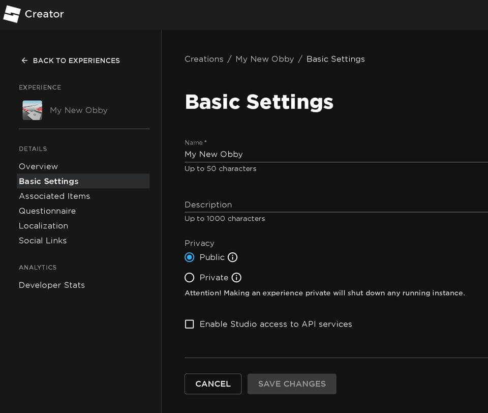
Task: Select Basic Settings in the sidebar
Action: click(49, 181)
